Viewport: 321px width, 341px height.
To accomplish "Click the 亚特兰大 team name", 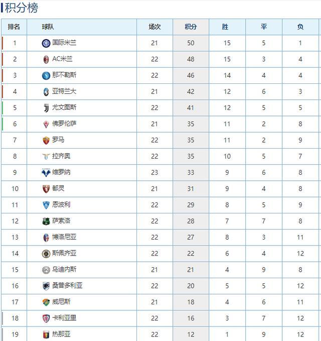I will [64, 91].
